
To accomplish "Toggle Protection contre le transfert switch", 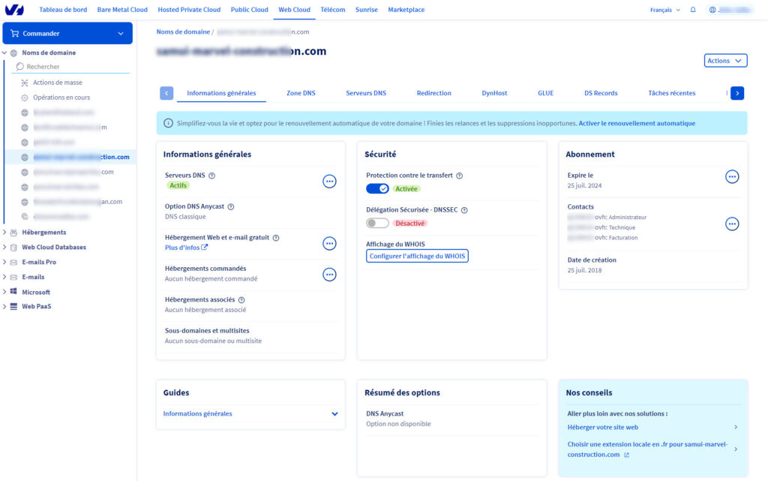I will (377, 188).
